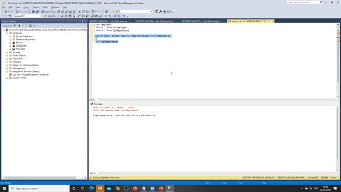Click the Cut scissors icon
The height and width of the screenshot is (192, 341).
click(79, 12)
